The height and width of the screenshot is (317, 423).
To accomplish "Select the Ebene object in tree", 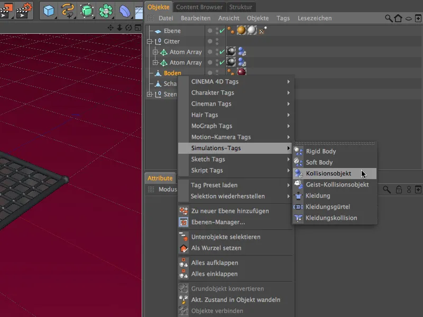I will click(172, 31).
